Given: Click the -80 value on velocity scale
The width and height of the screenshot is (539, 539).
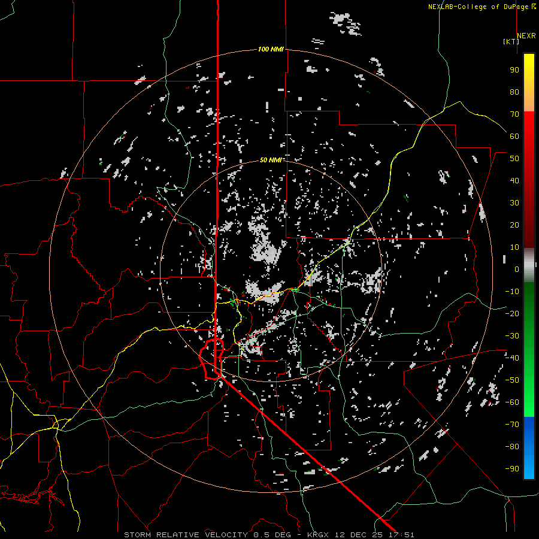Looking at the screenshot, I should [x=512, y=447].
